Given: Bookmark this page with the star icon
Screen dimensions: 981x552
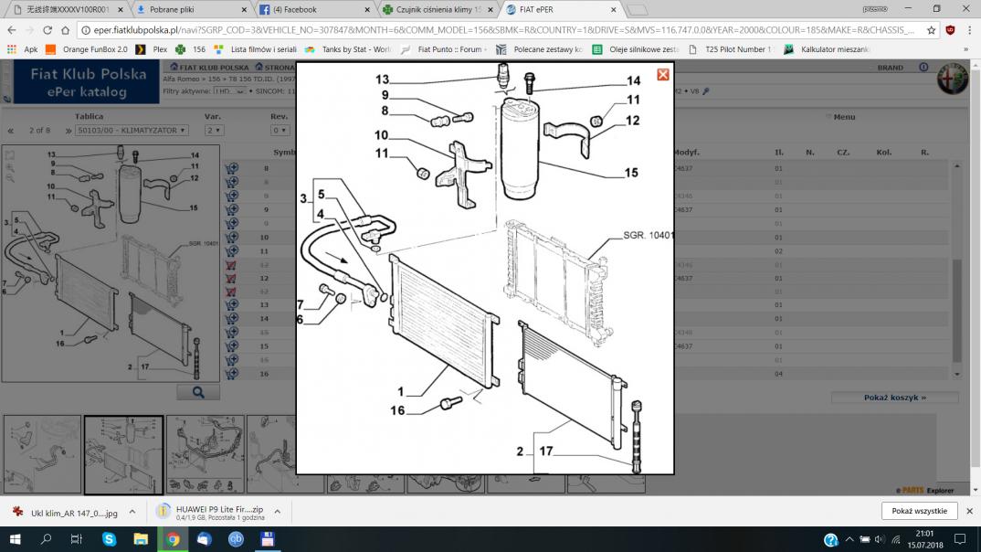Looking at the screenshot, I should click(931, 30).
